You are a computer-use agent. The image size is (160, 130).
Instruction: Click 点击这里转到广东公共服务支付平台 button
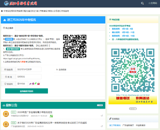click(29, 39)
